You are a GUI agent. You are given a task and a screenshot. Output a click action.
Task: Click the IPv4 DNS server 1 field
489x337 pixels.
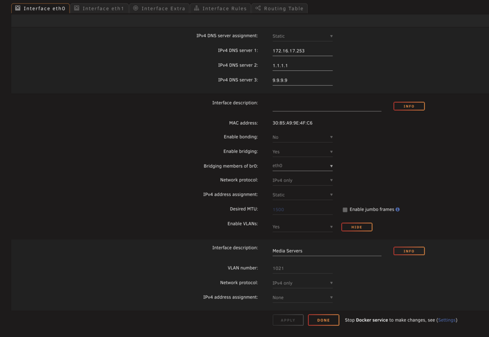click(303, 51)
